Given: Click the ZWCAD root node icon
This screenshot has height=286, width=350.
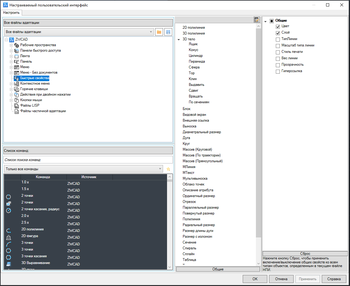Looking at the screenshot, I should point(12,40).
